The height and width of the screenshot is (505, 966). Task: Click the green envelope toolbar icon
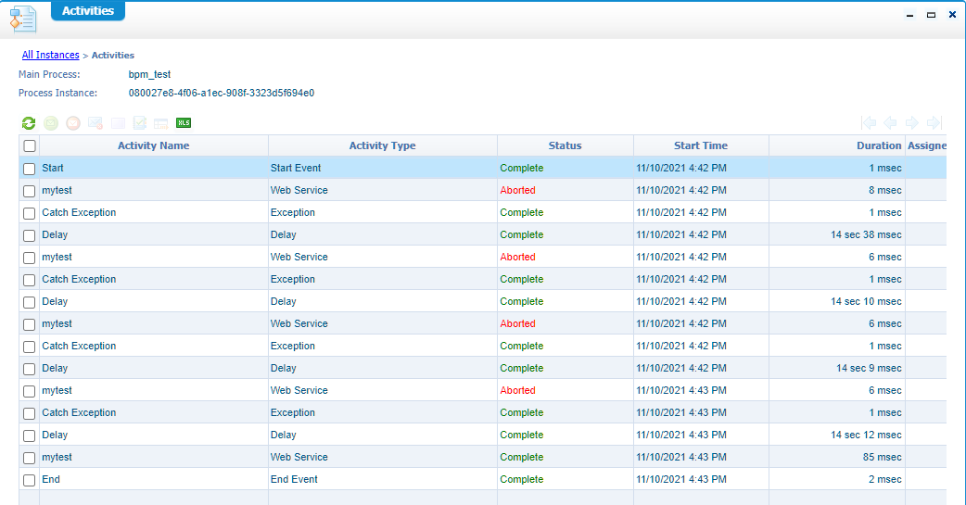pyautogui.click(x=51, y=122)
